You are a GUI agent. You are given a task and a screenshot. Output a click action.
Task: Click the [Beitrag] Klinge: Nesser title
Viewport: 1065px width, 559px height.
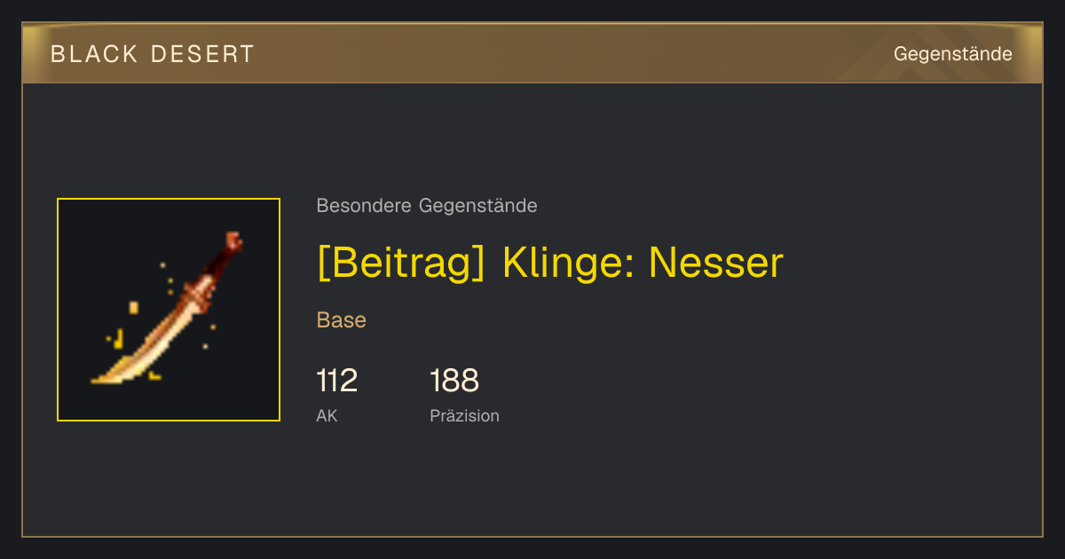click(550, 263)
